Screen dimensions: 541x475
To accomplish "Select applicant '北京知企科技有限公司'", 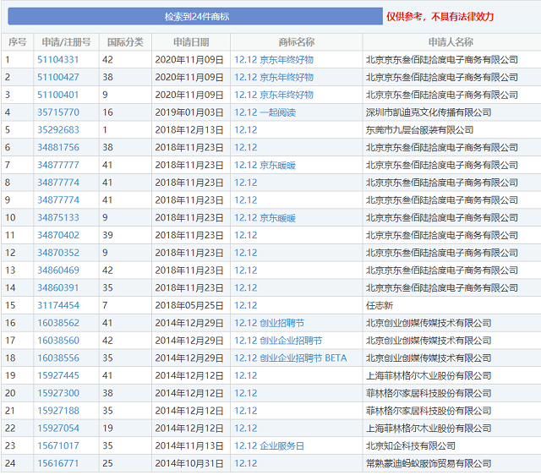I will point(411,446).
